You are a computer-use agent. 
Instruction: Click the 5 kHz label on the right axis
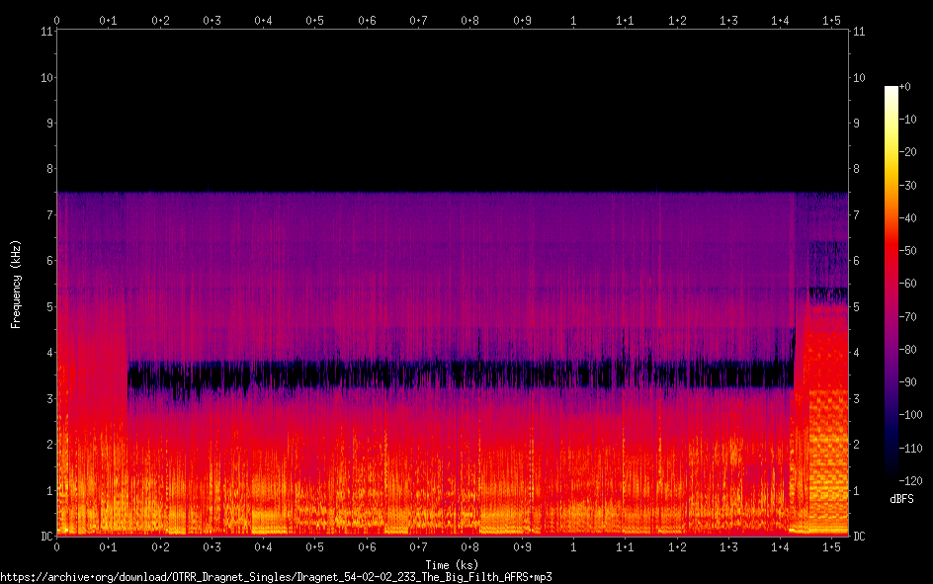[858, 307]
